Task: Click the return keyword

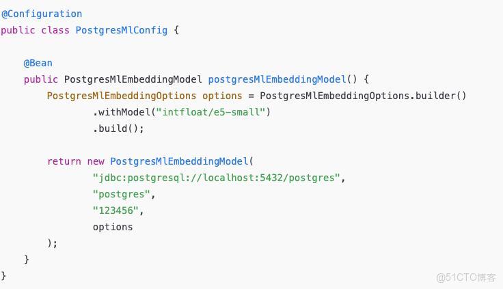Action: click(64, 161)
